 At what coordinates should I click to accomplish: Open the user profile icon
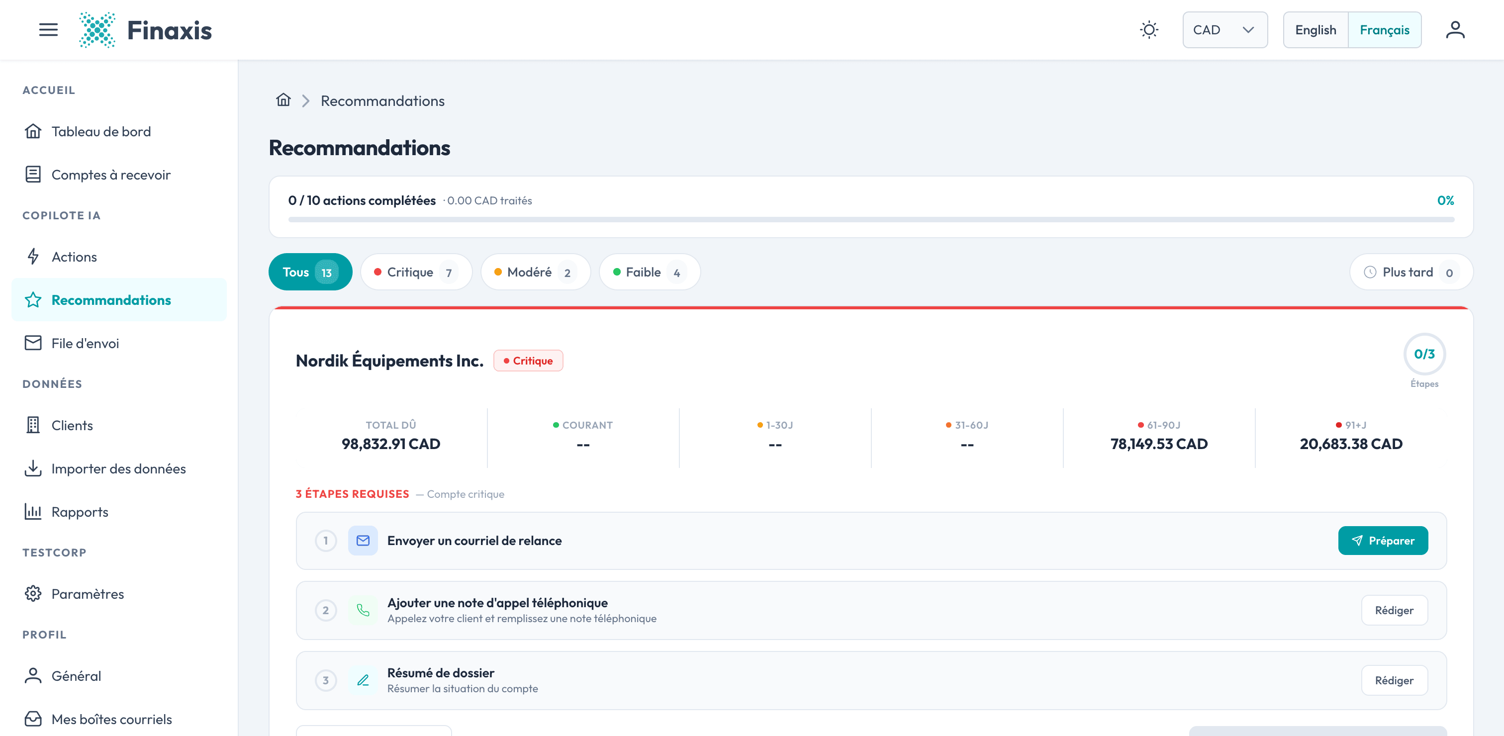[1455, 30]
